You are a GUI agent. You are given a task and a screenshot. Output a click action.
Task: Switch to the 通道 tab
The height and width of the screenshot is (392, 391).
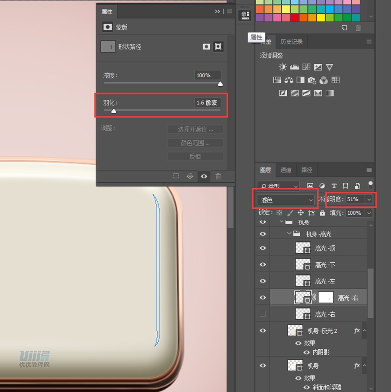[x=286, y=170]
